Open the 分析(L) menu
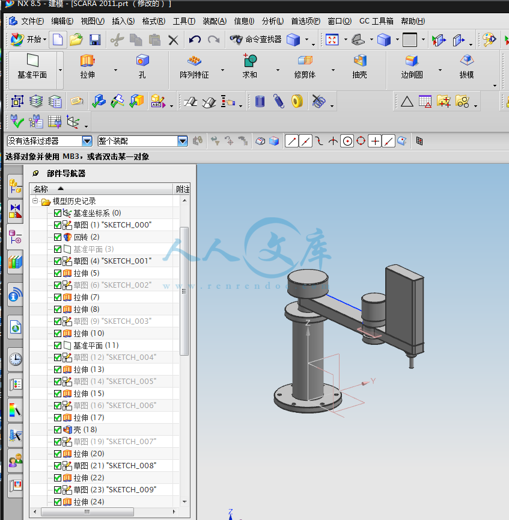 (x=273, y=21)
